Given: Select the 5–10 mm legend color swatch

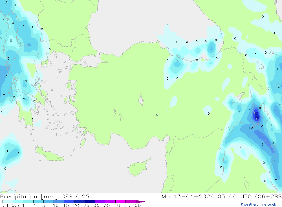Looking at the screenshot, I should tap(49, 201).
